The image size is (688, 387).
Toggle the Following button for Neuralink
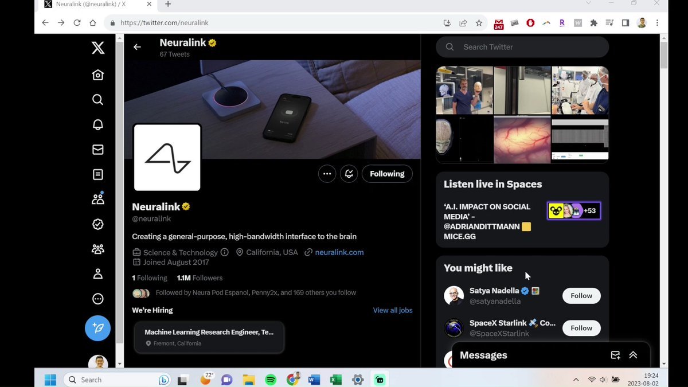(x=387, y=174)
